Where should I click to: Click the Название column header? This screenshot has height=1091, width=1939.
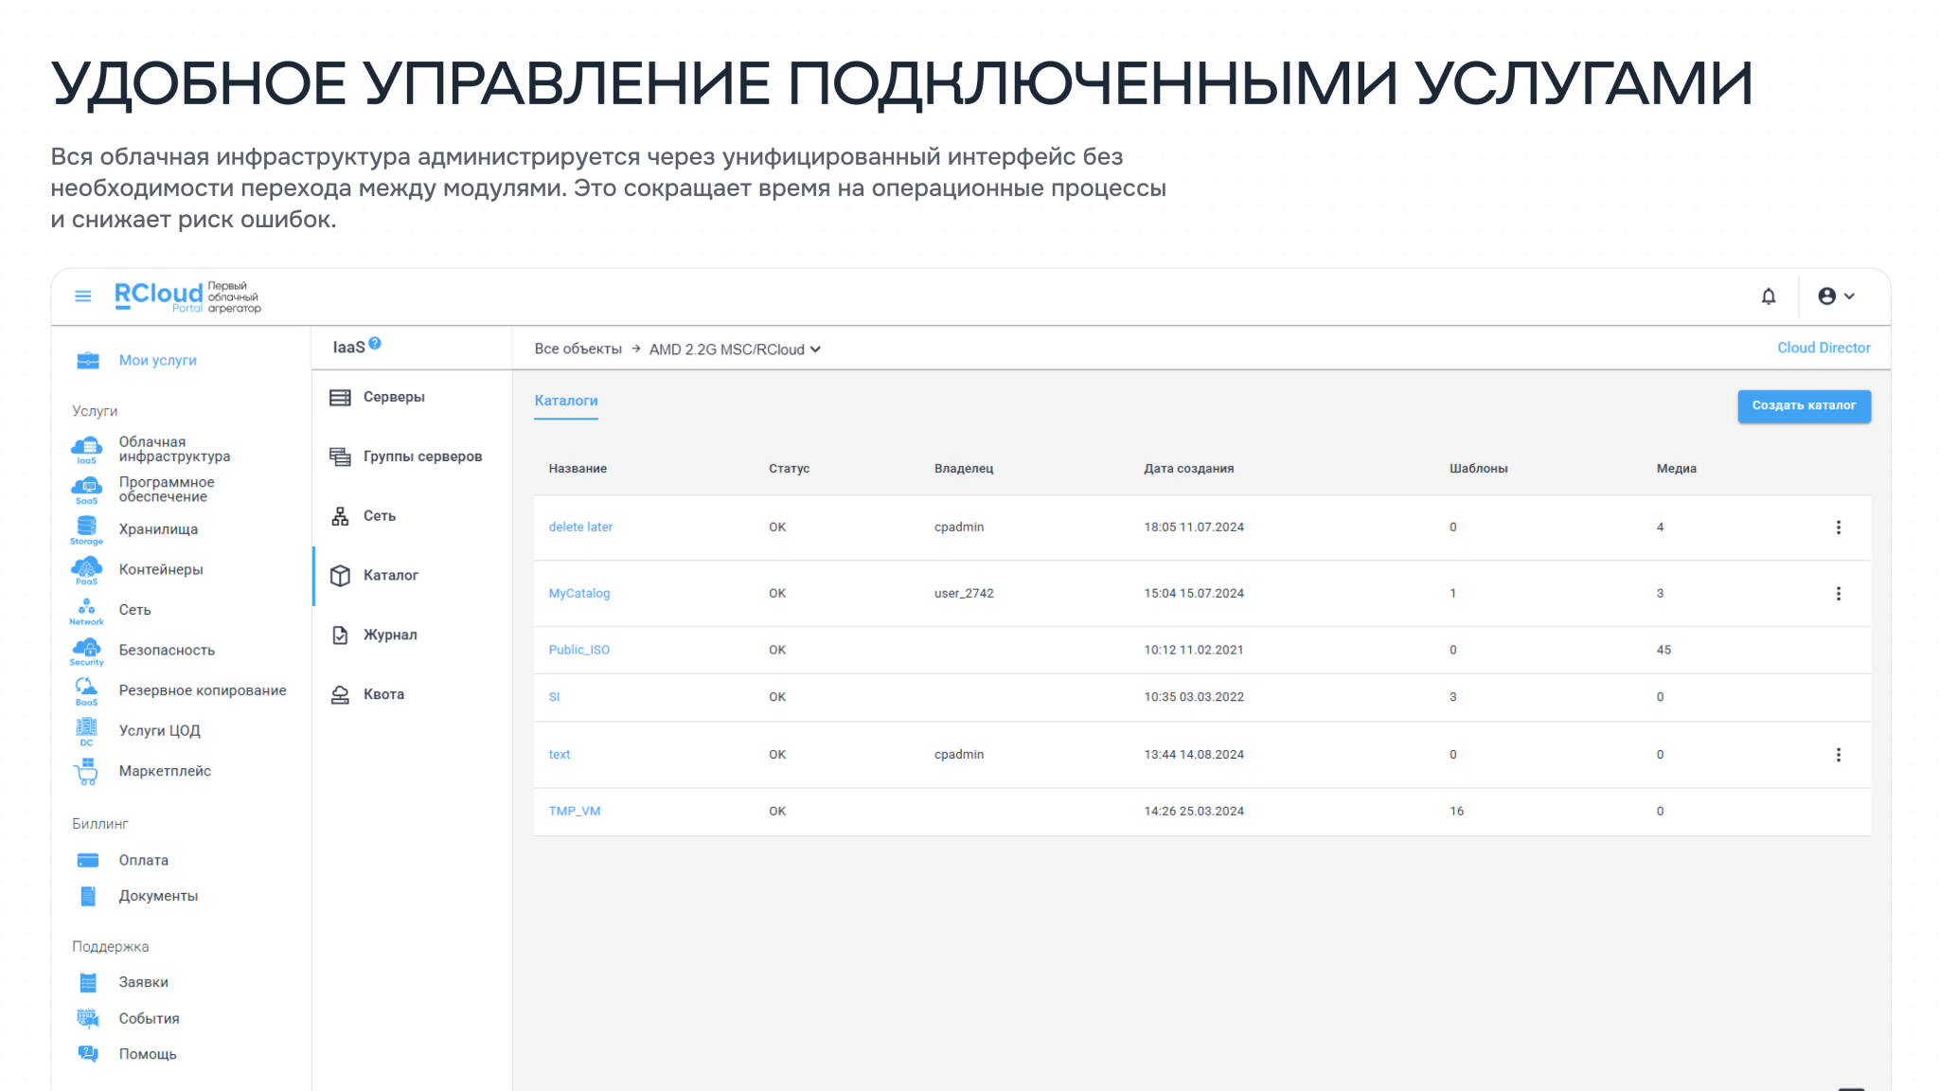pyautogui.click(x=578, y=469)
